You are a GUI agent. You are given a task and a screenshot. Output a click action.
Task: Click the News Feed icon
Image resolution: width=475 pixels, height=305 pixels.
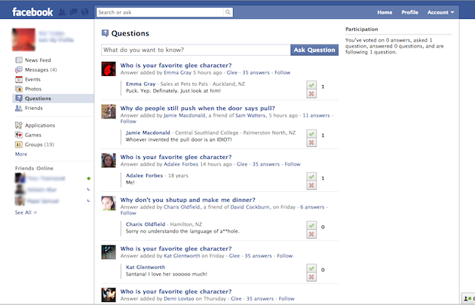(x=19, y=60)
